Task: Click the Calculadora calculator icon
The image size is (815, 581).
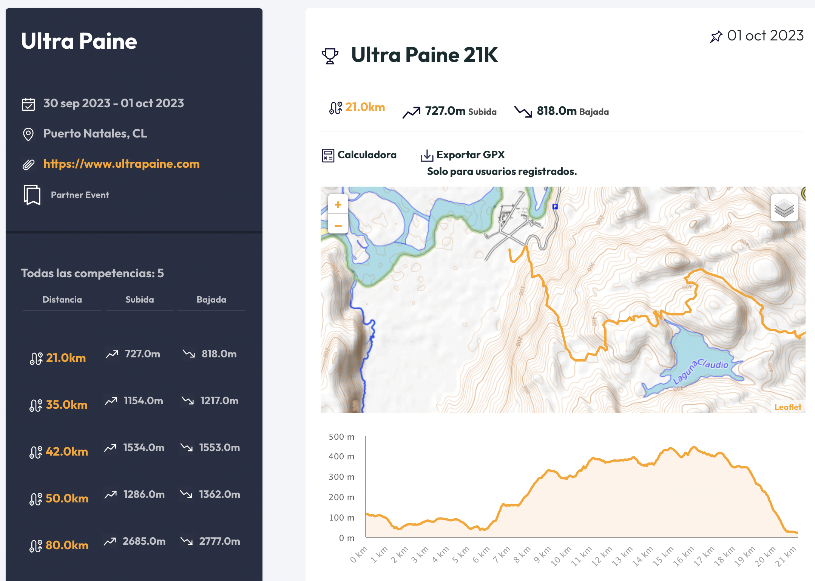Action: 328,155
